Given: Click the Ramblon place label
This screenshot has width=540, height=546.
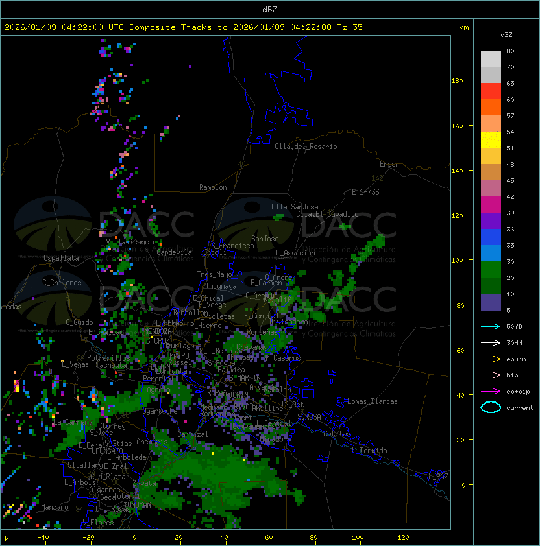Looking at the screenshot, I should [x=213, y=187].
